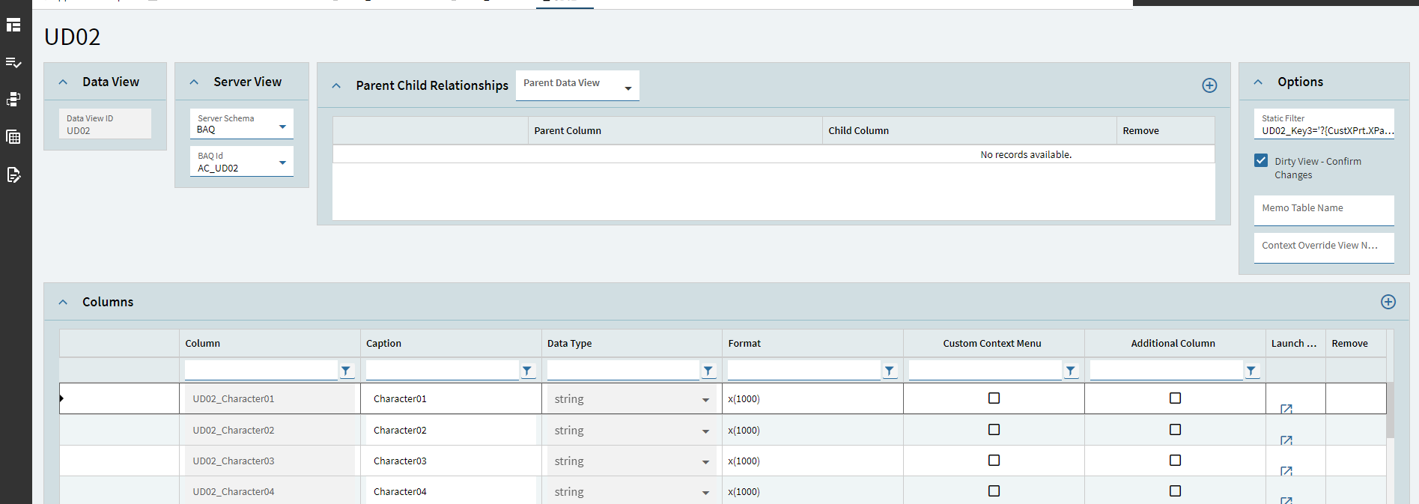Collapse the Columns panel
The width and height of the screenshot is (1419, 504).
click(x=64, y=303)
